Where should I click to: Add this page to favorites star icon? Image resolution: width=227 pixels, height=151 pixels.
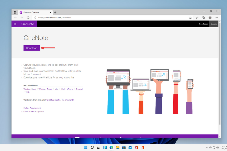pyautogui.click(x=190, y=18)
